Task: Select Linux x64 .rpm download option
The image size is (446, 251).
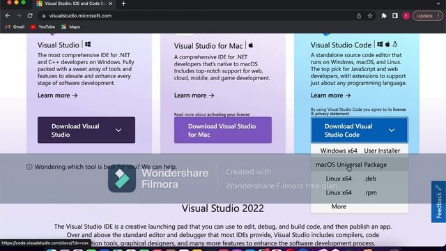Action: click(360, 192)
